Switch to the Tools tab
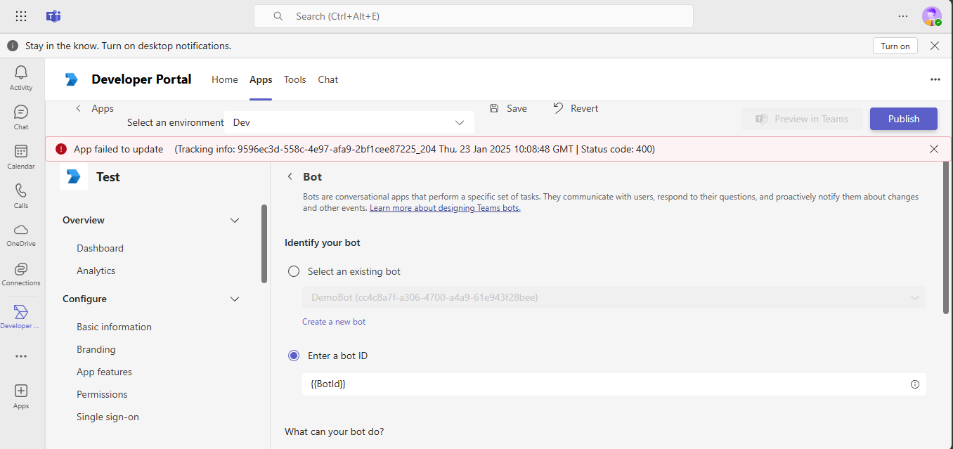Image resolution: width=953 pixels, height=449 pixels. click(x=294, y=79)
